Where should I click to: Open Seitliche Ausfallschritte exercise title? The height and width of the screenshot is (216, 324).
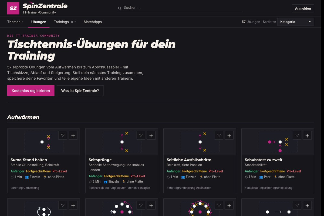point(189,160)
